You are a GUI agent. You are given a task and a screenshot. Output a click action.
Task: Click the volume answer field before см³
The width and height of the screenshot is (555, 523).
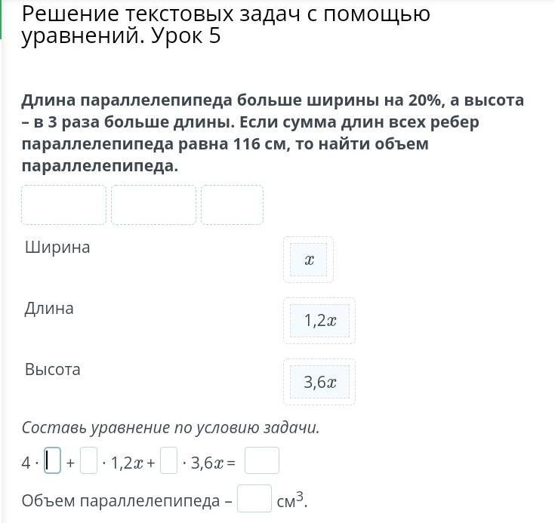click(254, 500)
